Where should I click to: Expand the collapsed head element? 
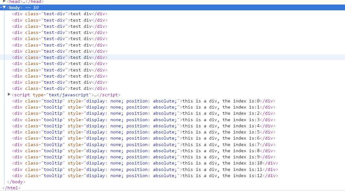(4, 1)
